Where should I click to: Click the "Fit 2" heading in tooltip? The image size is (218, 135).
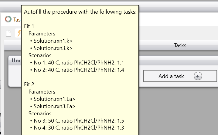[29, 84]
